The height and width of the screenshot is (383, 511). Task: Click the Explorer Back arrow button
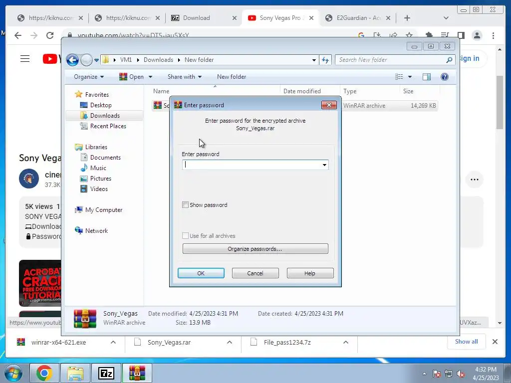coord(72,60)
